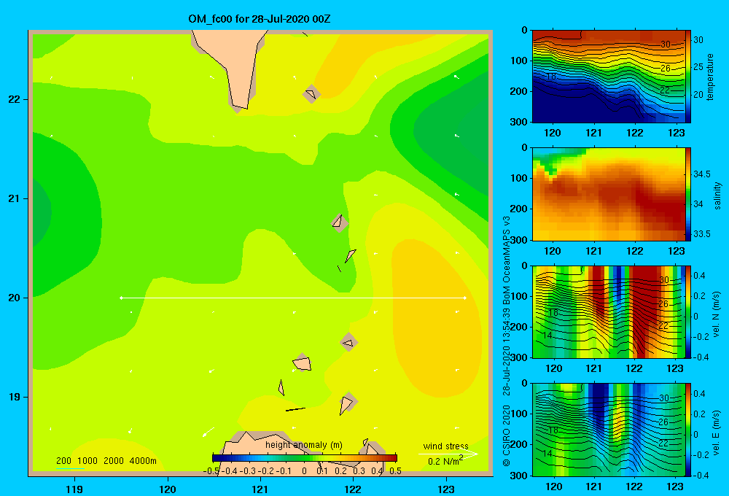Click the '34.5' tick on salinity scale
Screen dimensions: 729x496
pos(702,174)
